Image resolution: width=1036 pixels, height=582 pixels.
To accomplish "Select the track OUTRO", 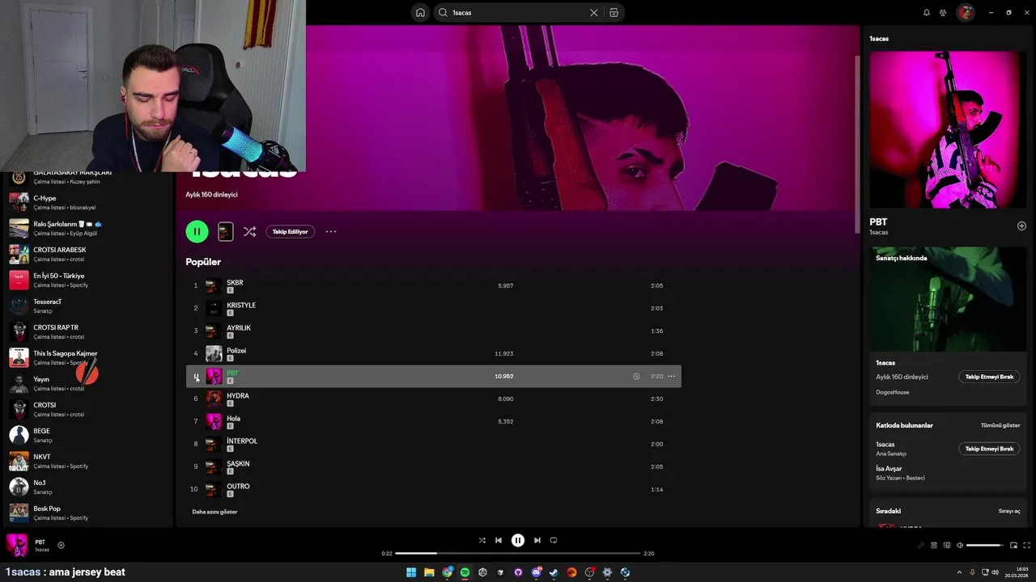I will [x=433, y=489].
